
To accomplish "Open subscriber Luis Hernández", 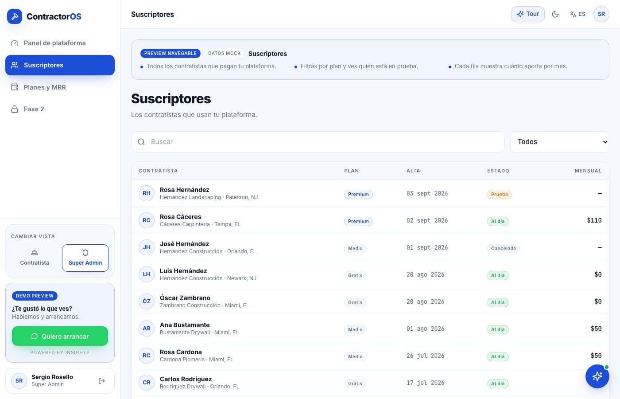I will click(x=370, y=274).
